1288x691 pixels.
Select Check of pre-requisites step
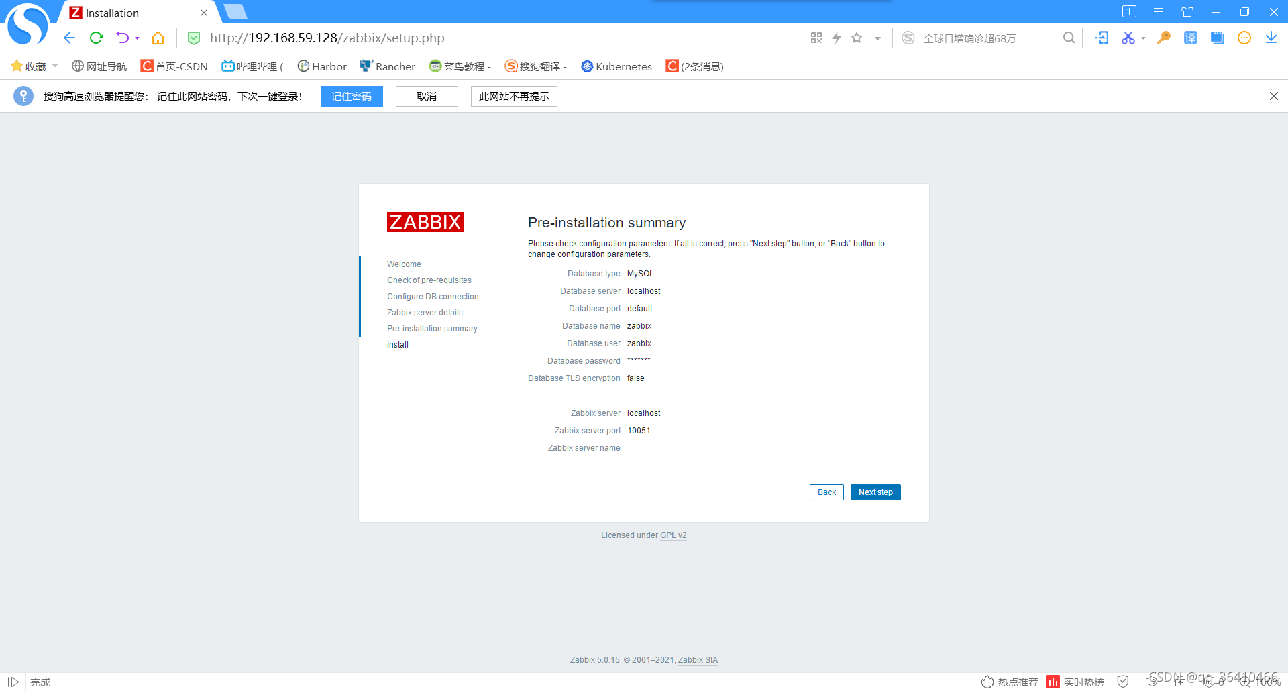tap(429, 280)
